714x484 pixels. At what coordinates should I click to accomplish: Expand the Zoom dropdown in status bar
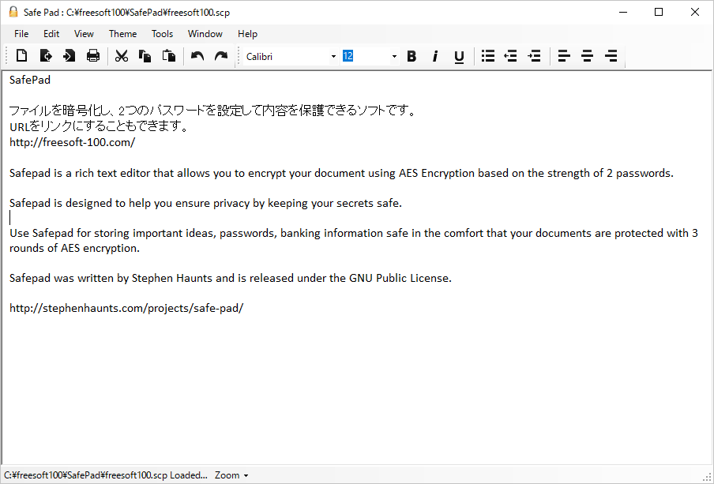point(231,475)
